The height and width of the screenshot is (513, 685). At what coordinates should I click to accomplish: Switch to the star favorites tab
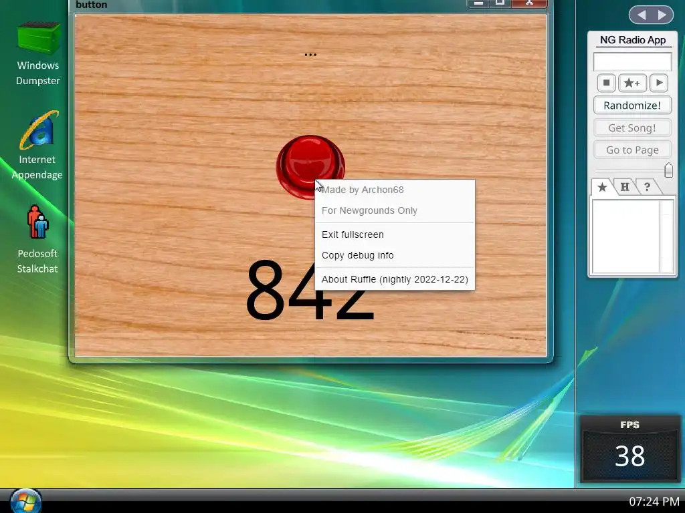click(x=602, y=187)
